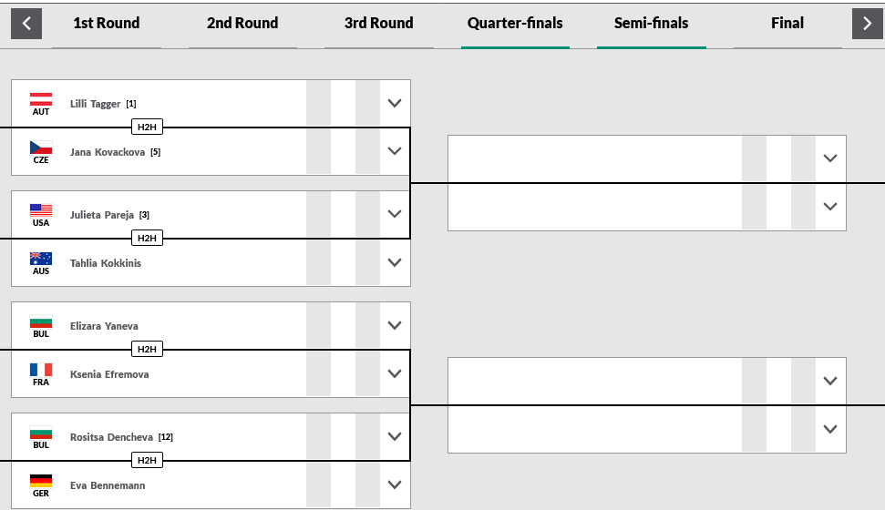The width and height of the screenshot is (885, 510).
Task: Click German flag beside Eva Bennemann
Action: pos(41,481)
